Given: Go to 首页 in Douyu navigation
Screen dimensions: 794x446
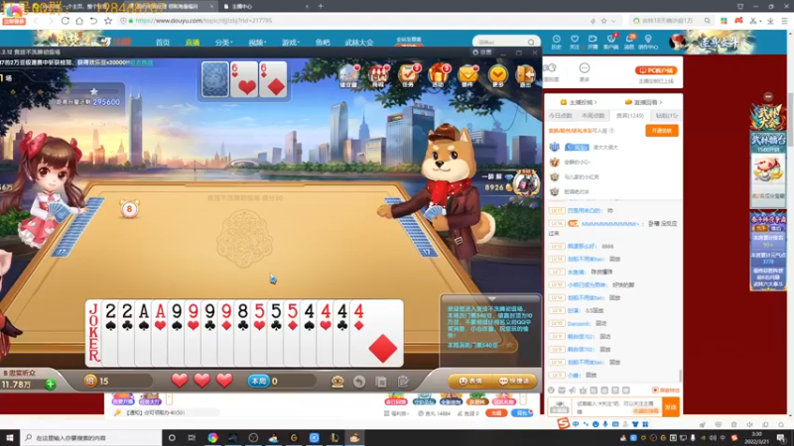Looking at the screenshot, I should (x=163, y=43).
